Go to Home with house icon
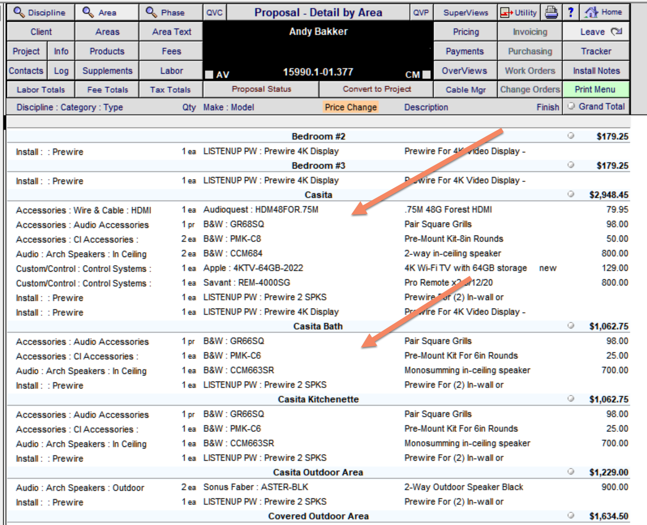Image resolution: width=647 pixels, height=525 pixels. point(604,12)
